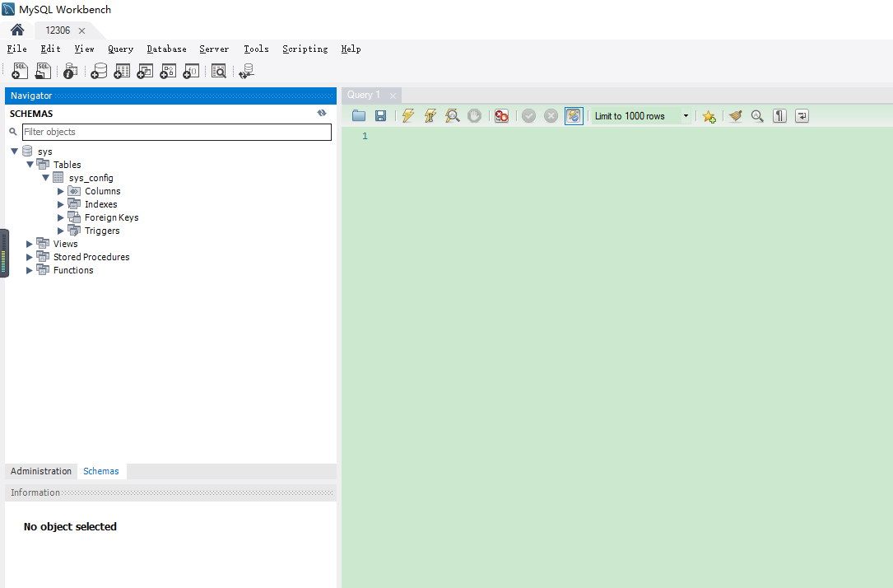The height and width of the screenshot is (588, 893).
Task: Toggle word wrapping in editor
Action: pos(802,115)
